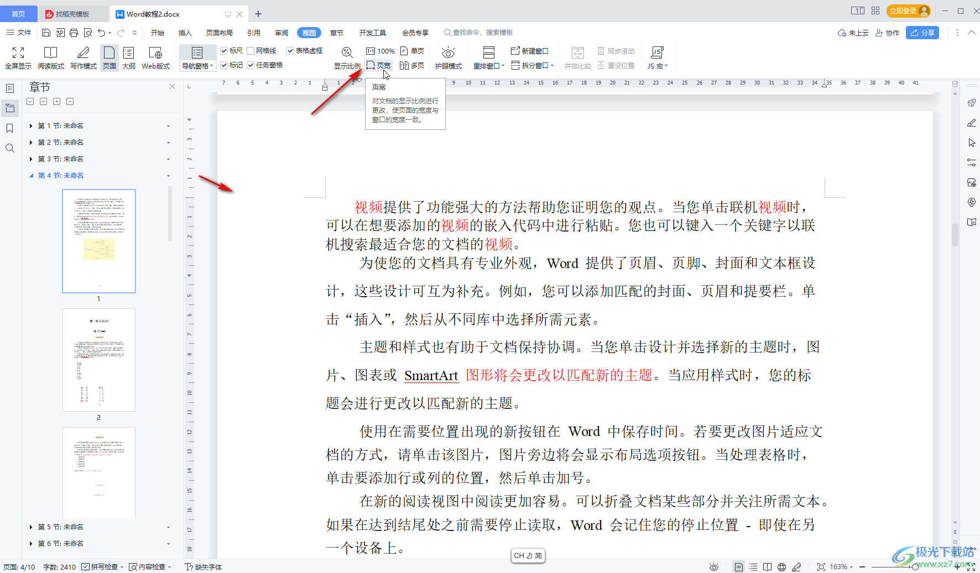Choose single page view
Viewport: 980px width, 573px height.
tap(413, 51)
